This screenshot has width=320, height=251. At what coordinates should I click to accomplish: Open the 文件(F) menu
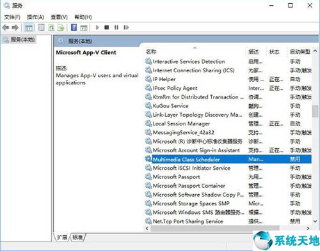coord(12,17)
